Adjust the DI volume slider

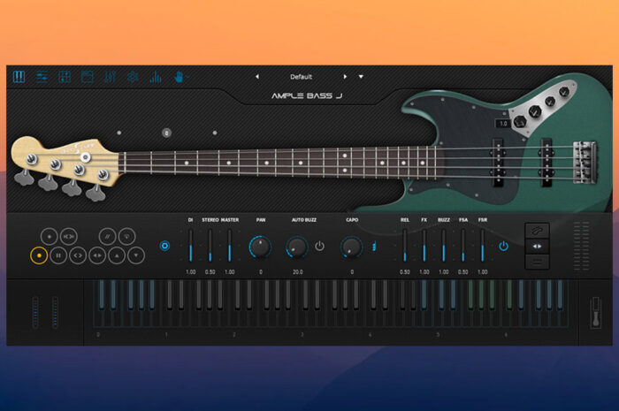(191, 246)
